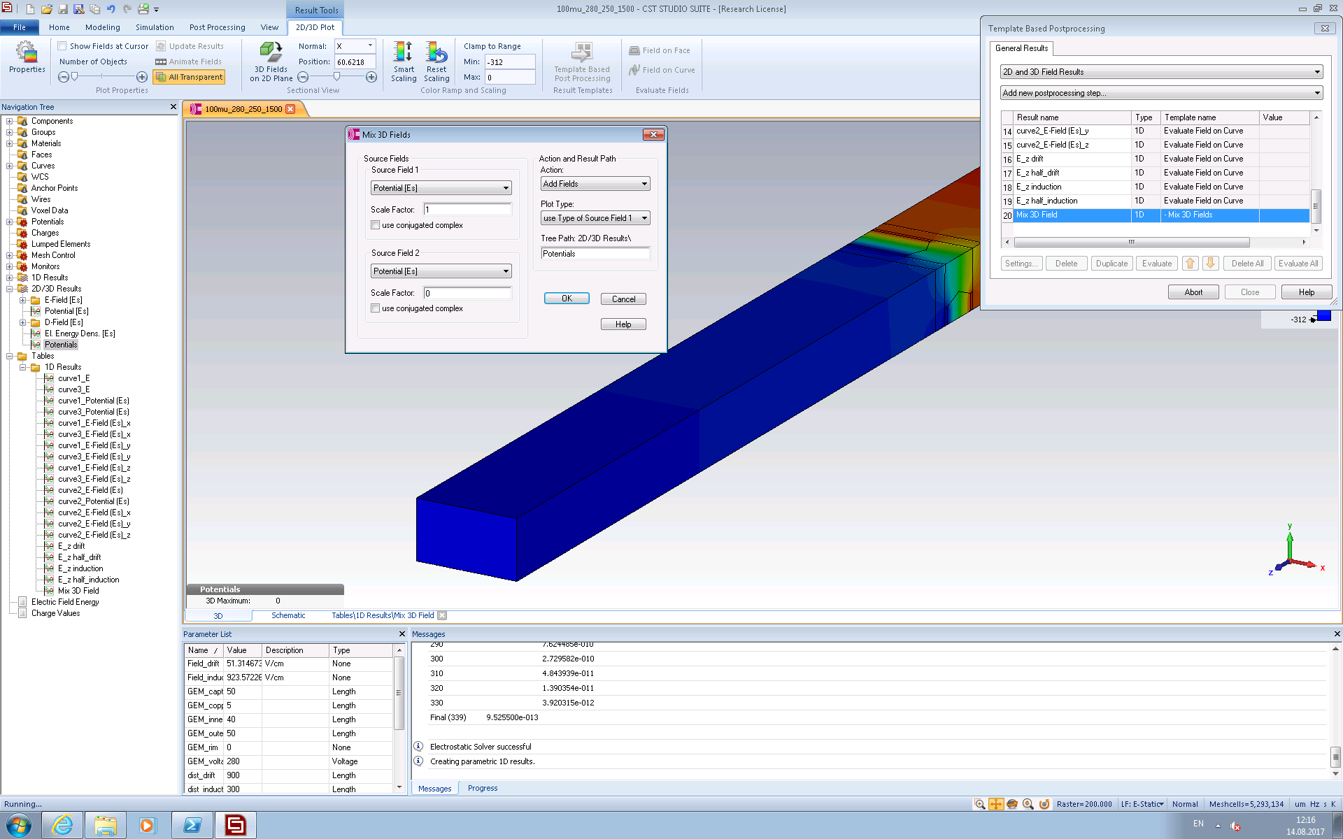The width and height of the screenshot is (1343, 839).
Task: Click Abort in Template Based Postprocessing
Action: click(1193, 292)
